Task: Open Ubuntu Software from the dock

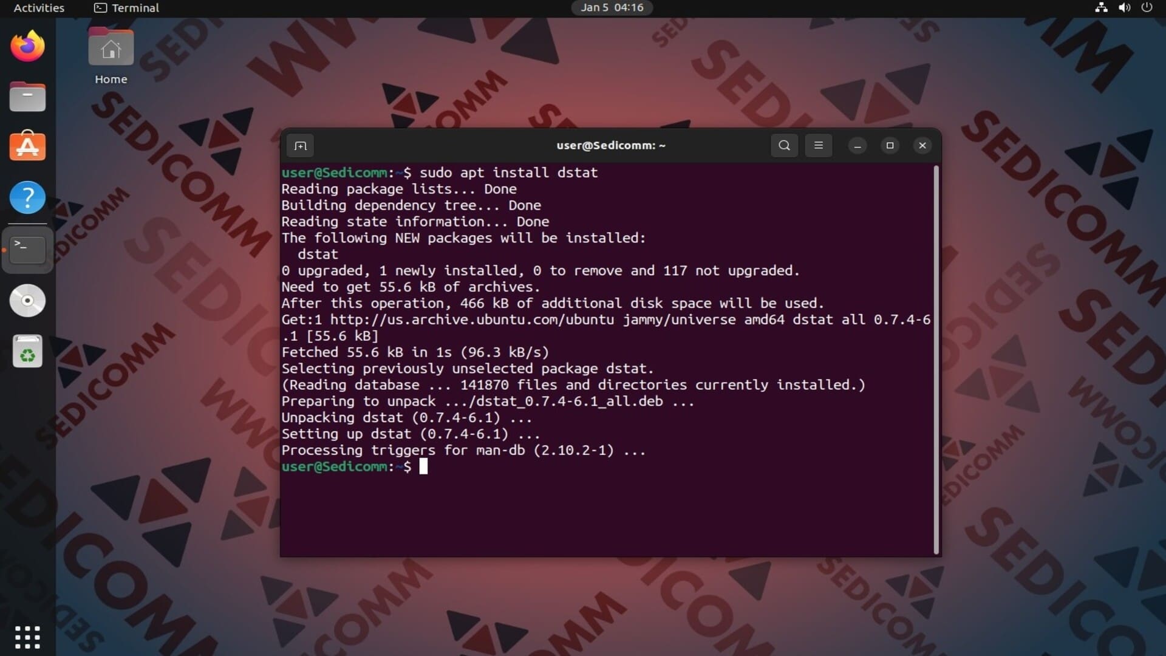Action: pyautogui.click(x=27, y=146)
